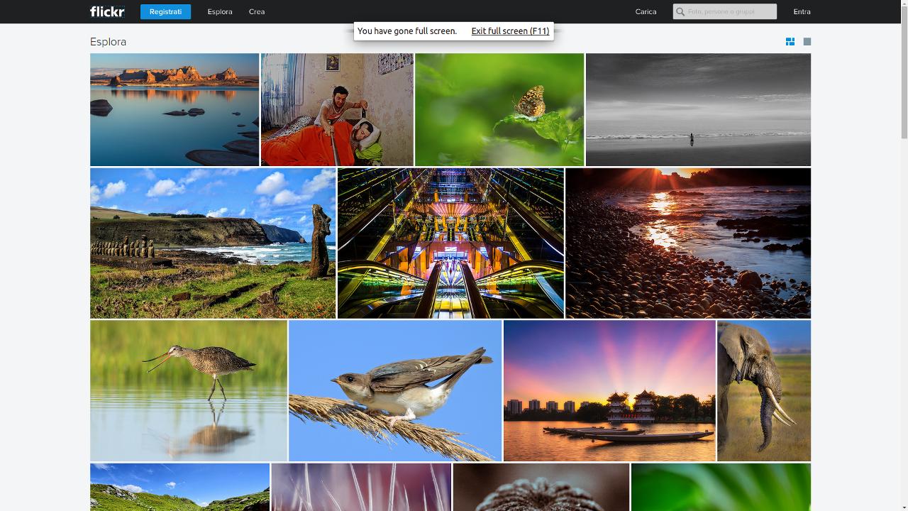The height and width of the screenshot is (511, 908).
Task: Open the Easter Island moai statues photo
Action: 213,243
